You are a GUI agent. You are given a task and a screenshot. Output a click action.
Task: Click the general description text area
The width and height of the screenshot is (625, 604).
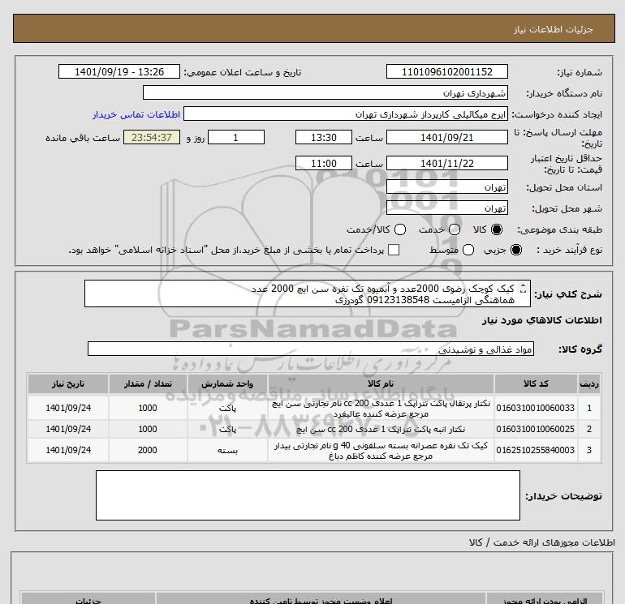point(308,293)
